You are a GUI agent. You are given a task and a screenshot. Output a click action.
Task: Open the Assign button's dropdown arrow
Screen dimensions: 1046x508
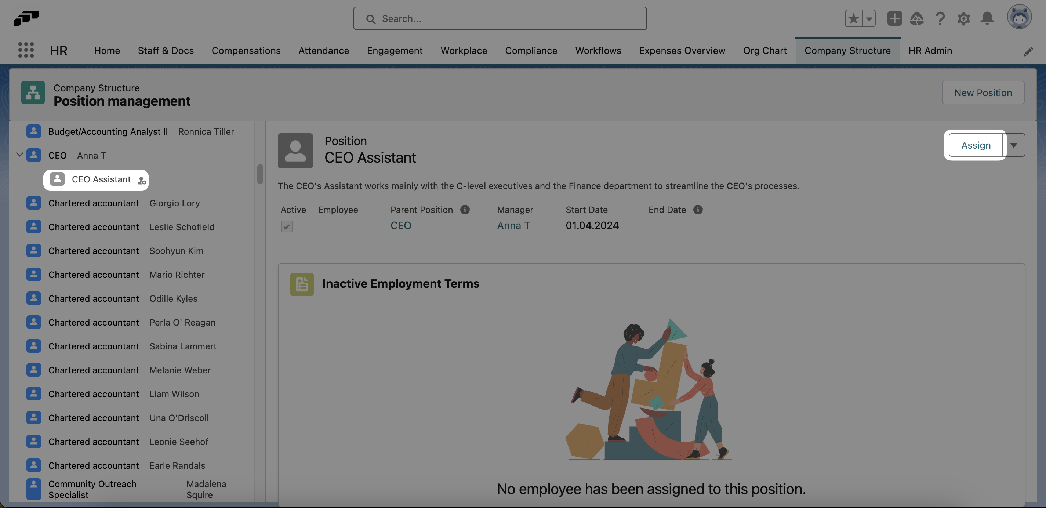click(1014, 145)
